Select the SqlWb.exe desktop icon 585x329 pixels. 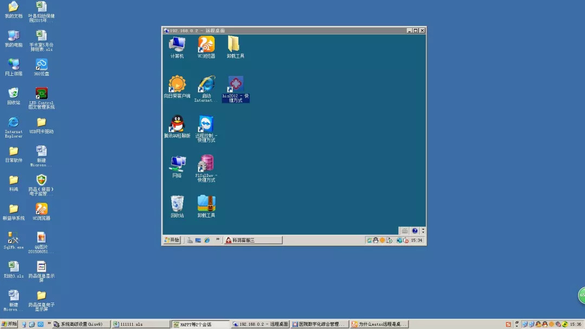click(x=14, y=241)
